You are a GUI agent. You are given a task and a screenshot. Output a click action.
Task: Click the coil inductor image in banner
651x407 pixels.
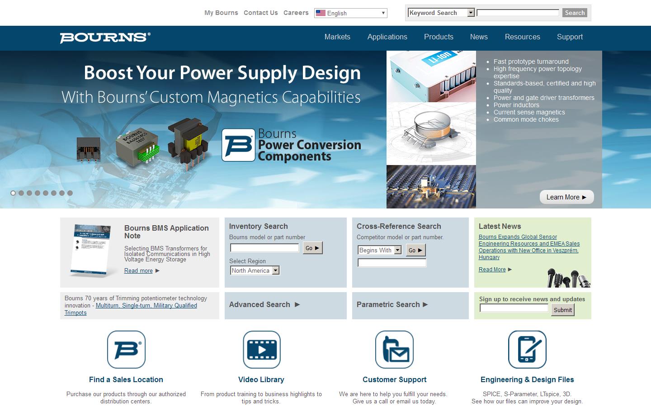tap(431, 133)
